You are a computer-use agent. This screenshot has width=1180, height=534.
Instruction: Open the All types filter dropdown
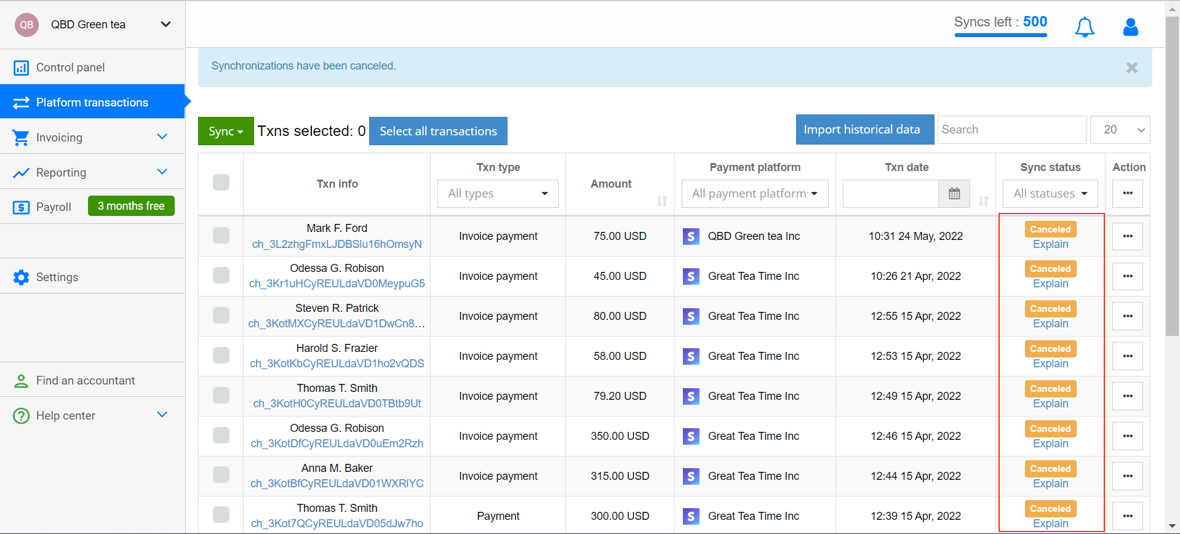point(498,194)
